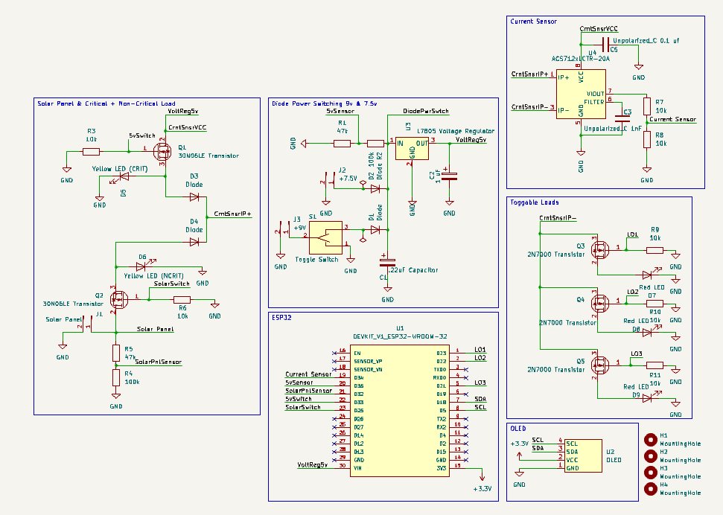Click the "CrntSnsrIP-" label in Toggable Loads
The image size is (723, 515).
558,218
